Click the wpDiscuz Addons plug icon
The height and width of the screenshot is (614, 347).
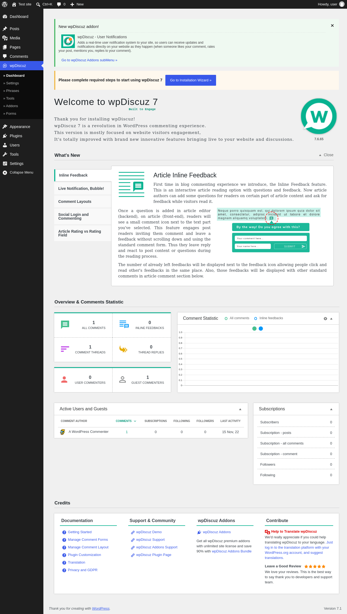pos(199,532)
